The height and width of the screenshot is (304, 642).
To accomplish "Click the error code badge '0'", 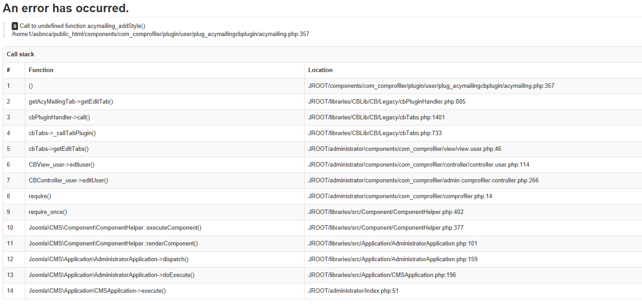I will (15, 26).
